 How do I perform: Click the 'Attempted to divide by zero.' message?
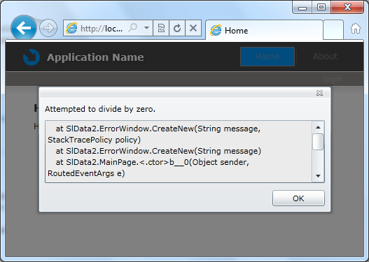[100, 109]
